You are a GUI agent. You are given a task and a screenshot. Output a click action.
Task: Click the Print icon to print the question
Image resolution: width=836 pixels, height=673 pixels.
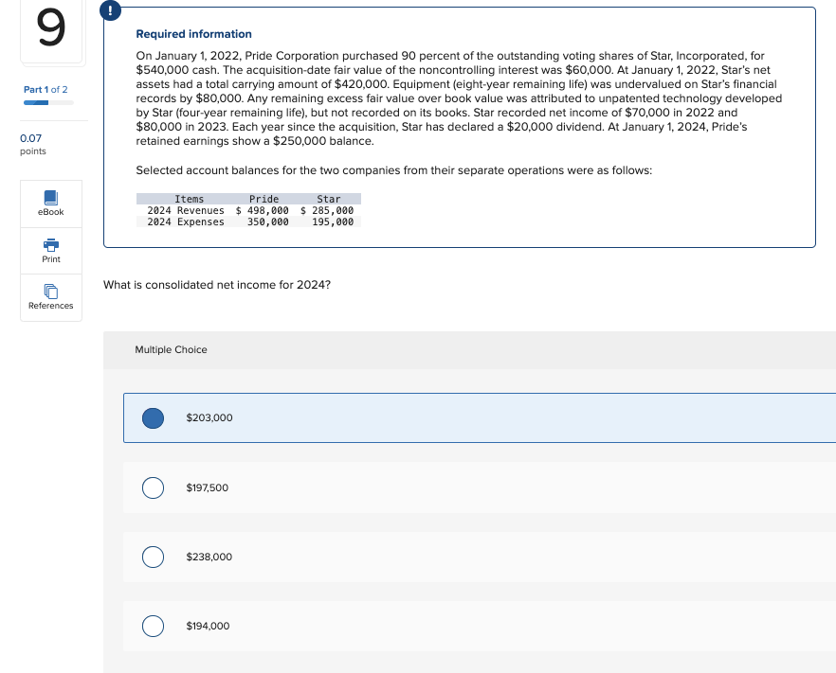point(50,250)
